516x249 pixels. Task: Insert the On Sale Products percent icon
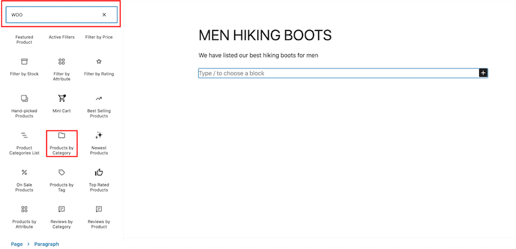[25, 172]
